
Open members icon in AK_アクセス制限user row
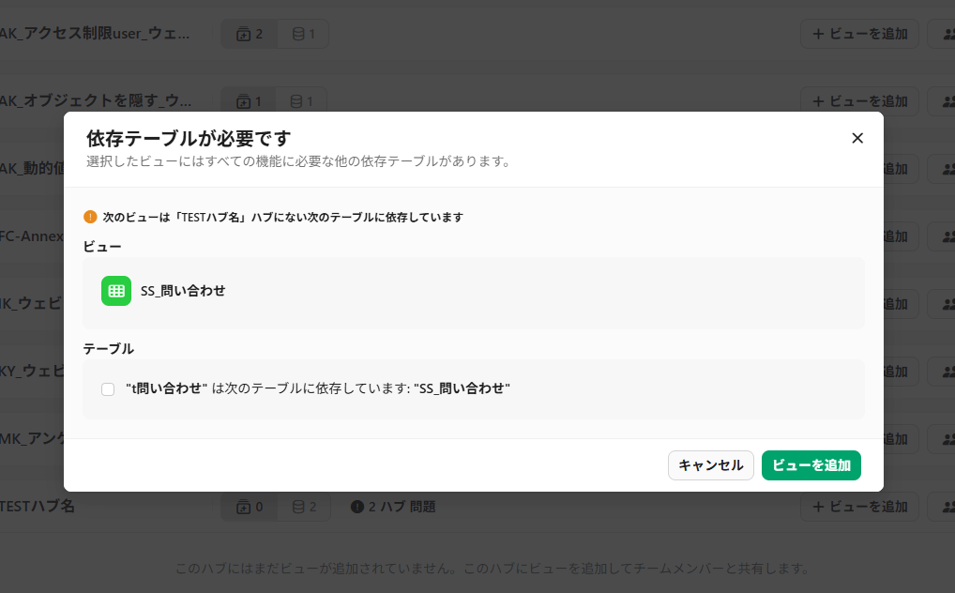tap(942, 35)
